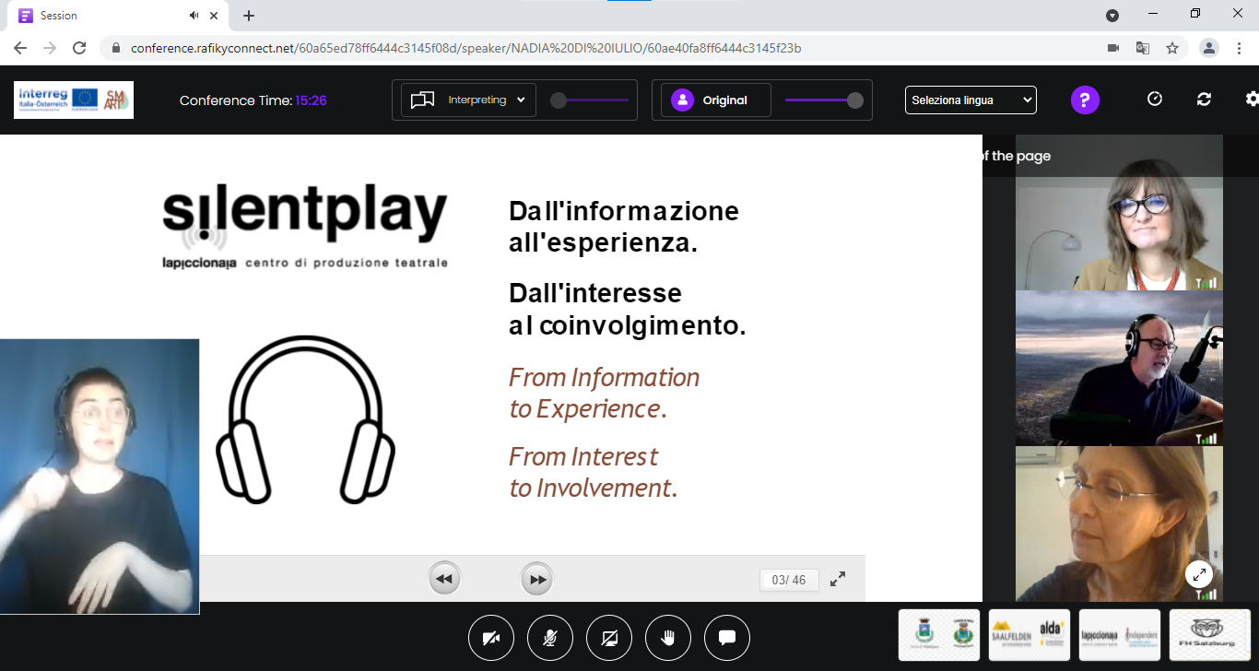Open the chat bubble button
Image resolution: width=1259 pixels, height=671 pixels.
pos(727,638)
